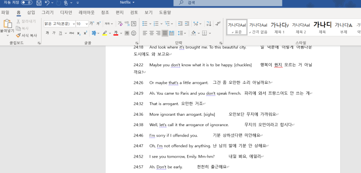Open the 검토 (Review) tab
The height and width of the screenshot is (173, 361).
click(134, 13)
